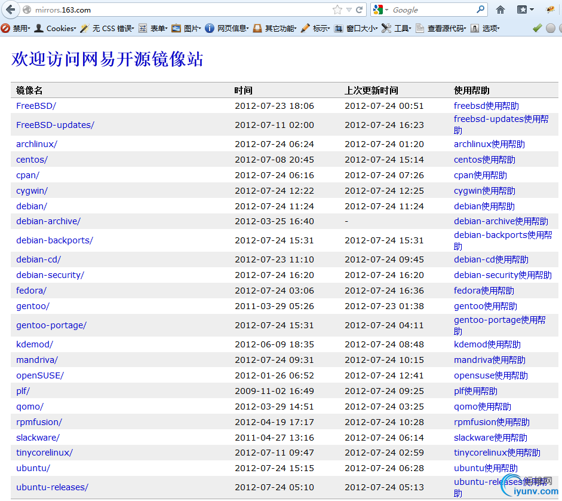The image size is (562, 501).
Task: Click the bookmark star in address bar
Action: [337, 10]
